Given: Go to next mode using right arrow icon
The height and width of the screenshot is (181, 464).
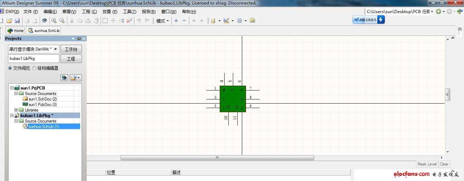Looking at the screenshot, I should (201, 21).
